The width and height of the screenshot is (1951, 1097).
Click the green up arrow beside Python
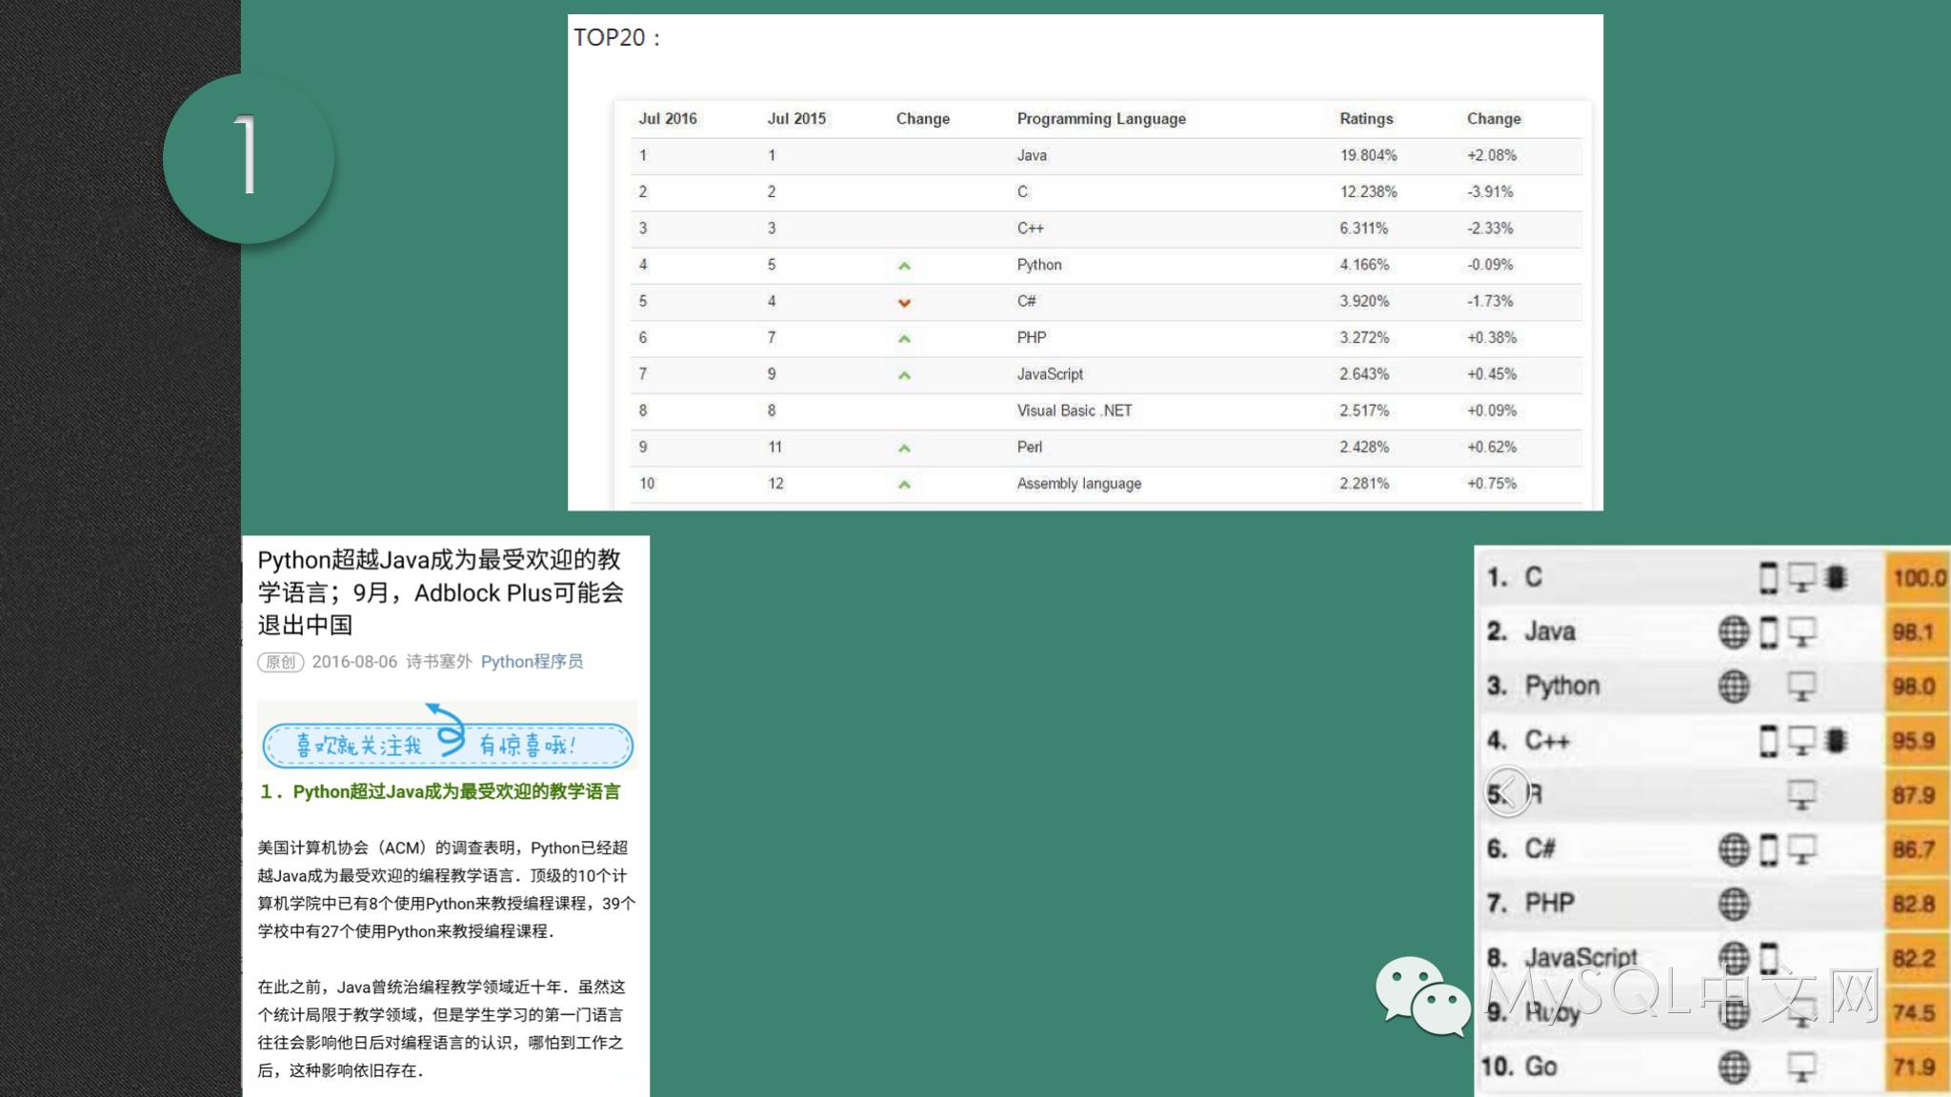904,266
